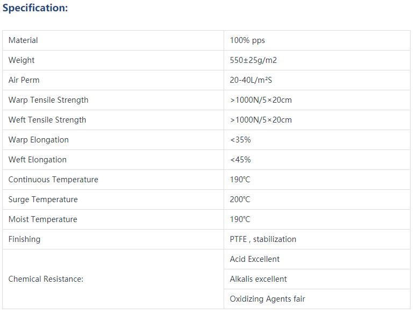Select the Moist Temperature label

point(42,219)
